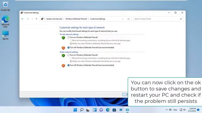Viewport: 202px width, 113px height.
Task: Go back with the navigation arrow
Action: click(x=22, y=19)
